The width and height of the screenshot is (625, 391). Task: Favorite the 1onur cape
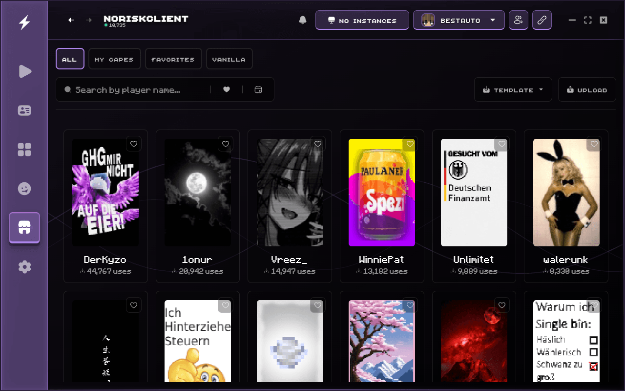tap(226, 144)
